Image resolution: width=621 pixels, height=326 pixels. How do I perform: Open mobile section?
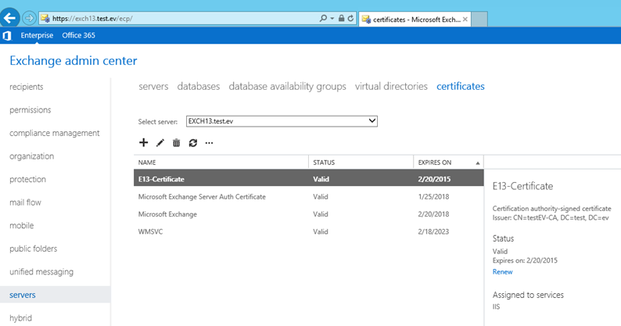(21, 225)
